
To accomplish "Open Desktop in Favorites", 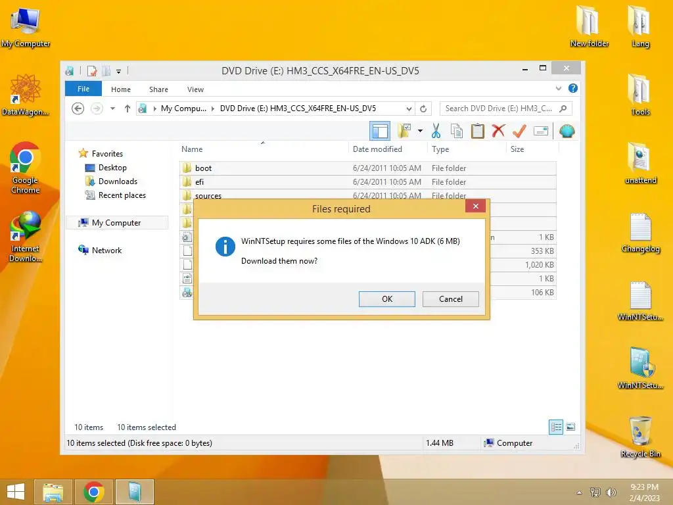I will [x=112, y=168].
